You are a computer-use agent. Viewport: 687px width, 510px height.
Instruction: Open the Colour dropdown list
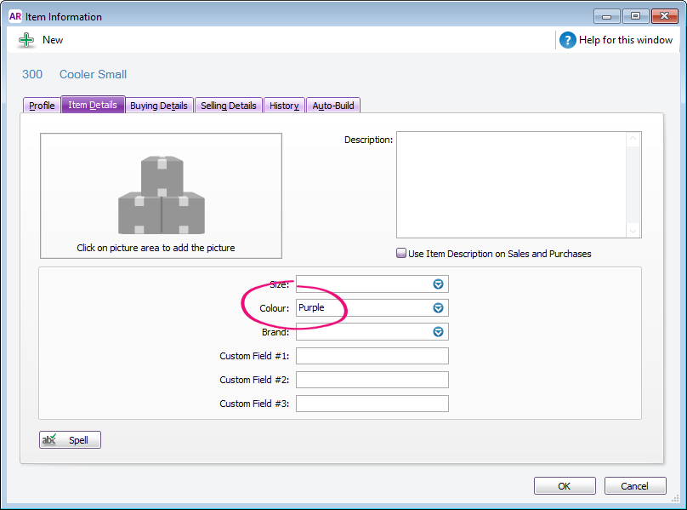[438, 307]
